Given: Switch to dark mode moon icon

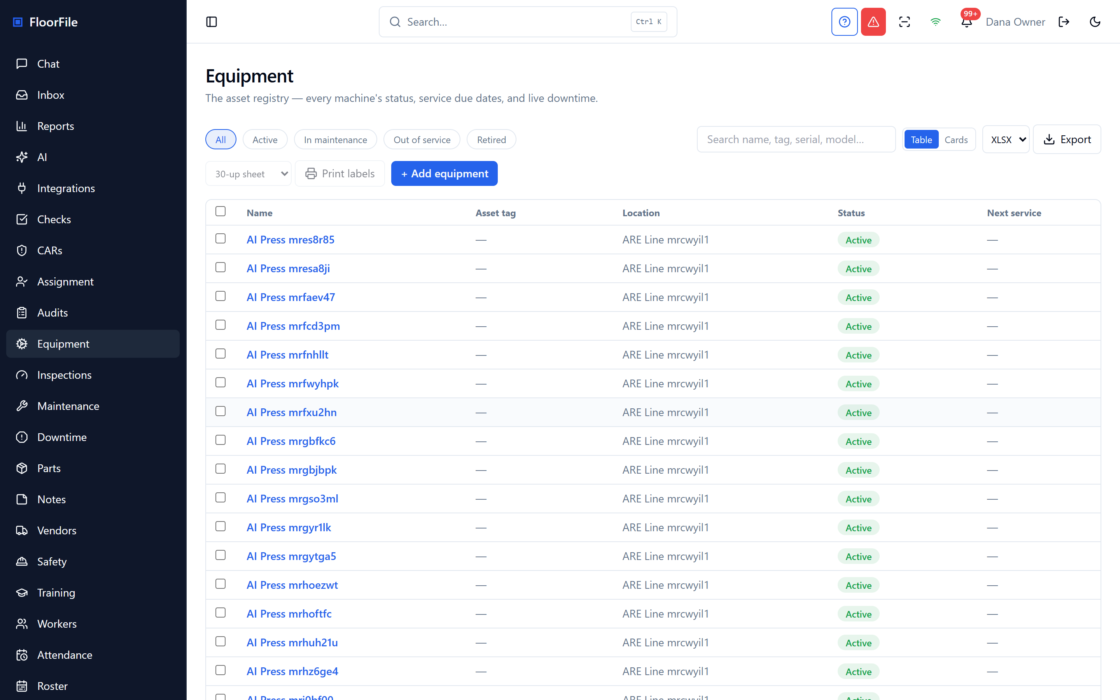Looking at the screenshot, I should (x=1095, y=22).
